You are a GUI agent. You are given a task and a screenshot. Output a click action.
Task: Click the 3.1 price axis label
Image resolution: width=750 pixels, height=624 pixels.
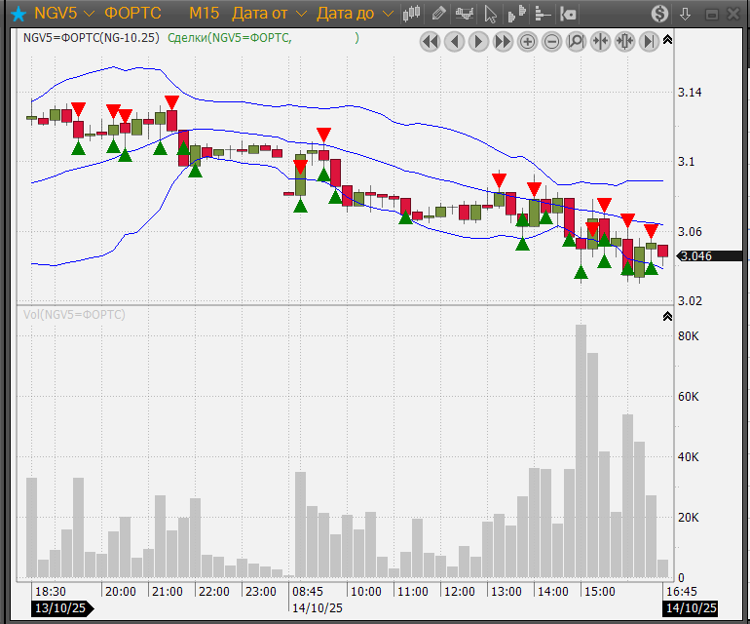coord(687,162)
